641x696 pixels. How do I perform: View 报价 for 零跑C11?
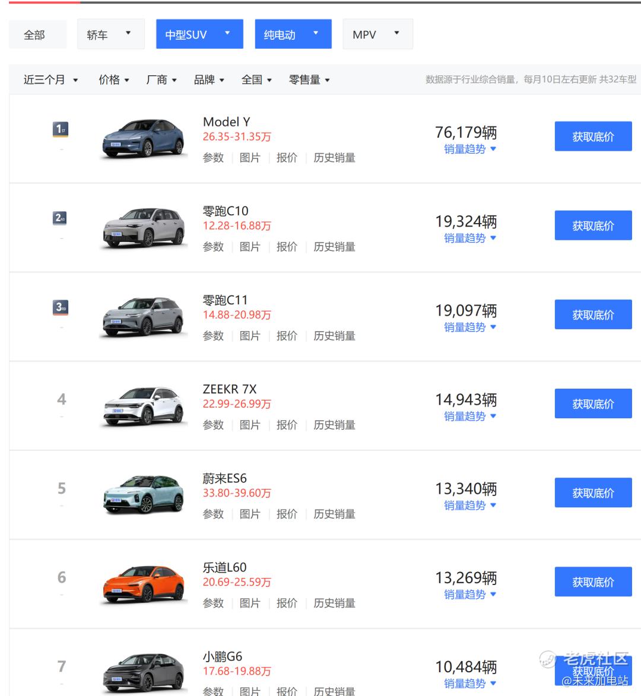point(286,336)
